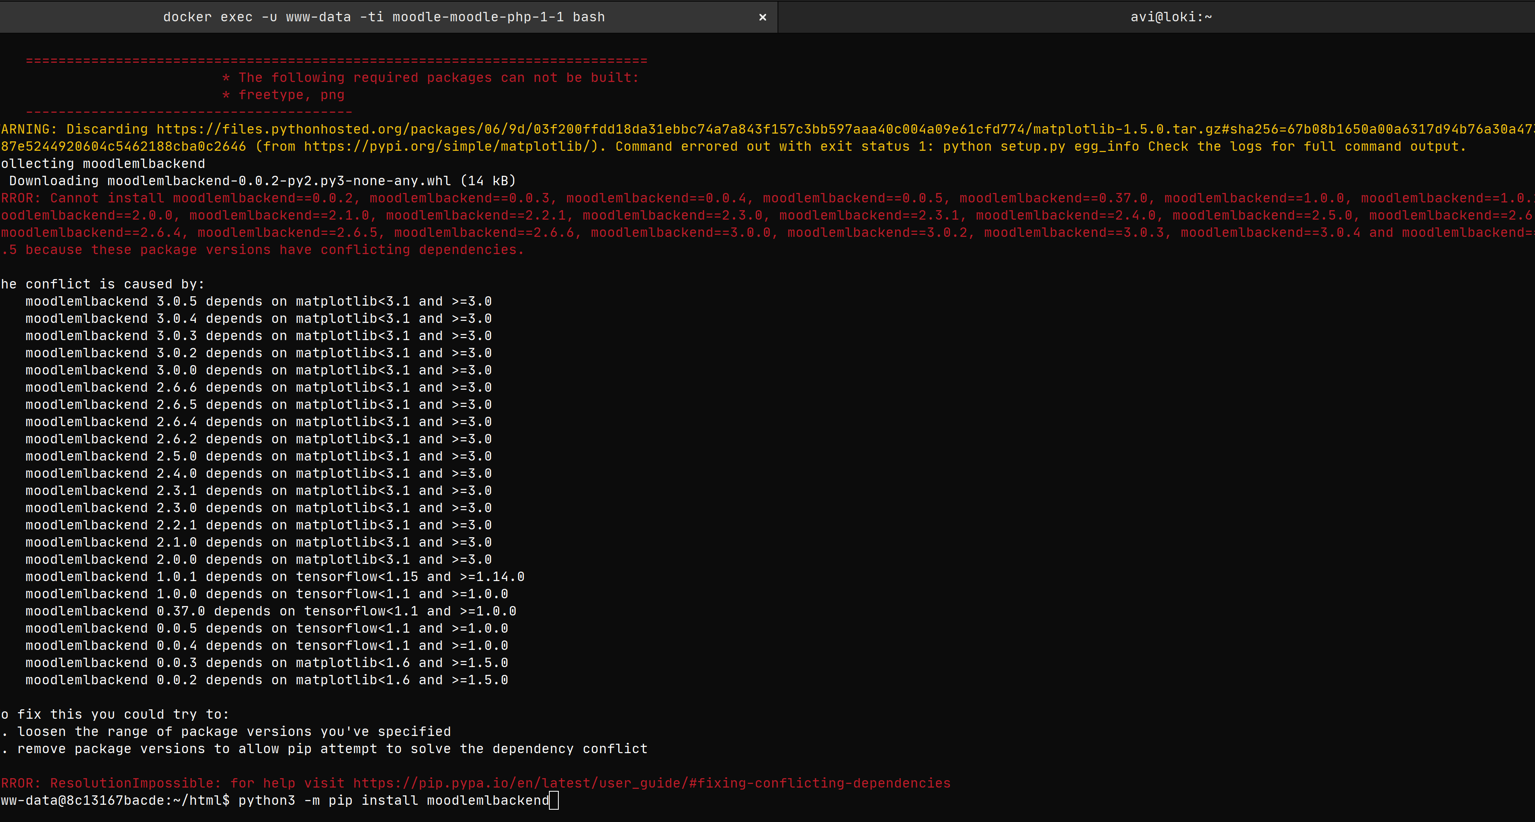Click the line 'remove package versions to allow pip attempt'
This screenshot has height=822, width=1535.
332,749
